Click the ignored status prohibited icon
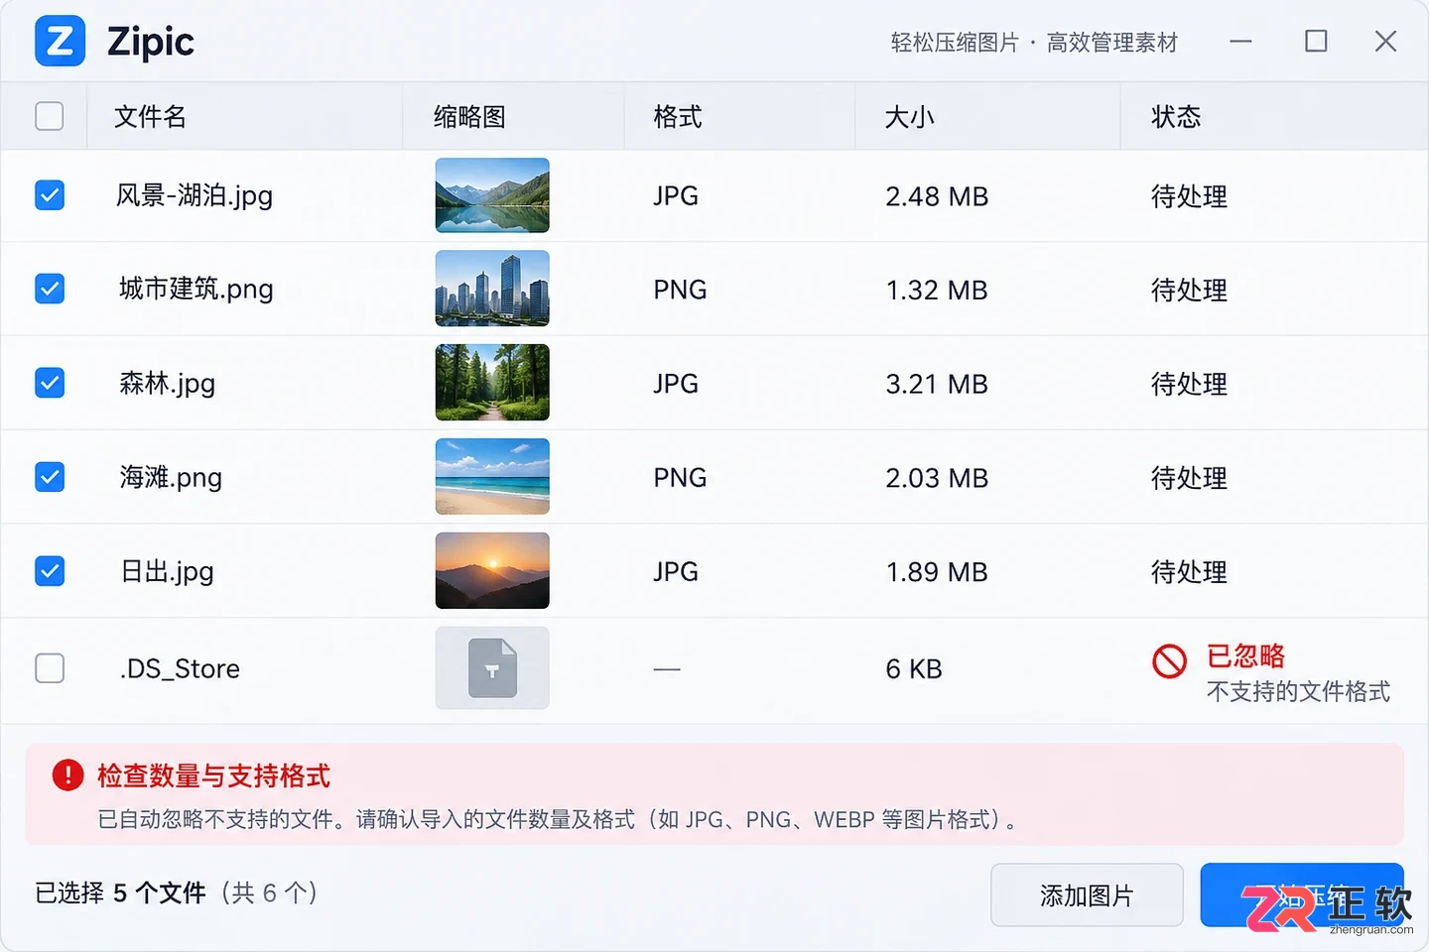 1169,661
